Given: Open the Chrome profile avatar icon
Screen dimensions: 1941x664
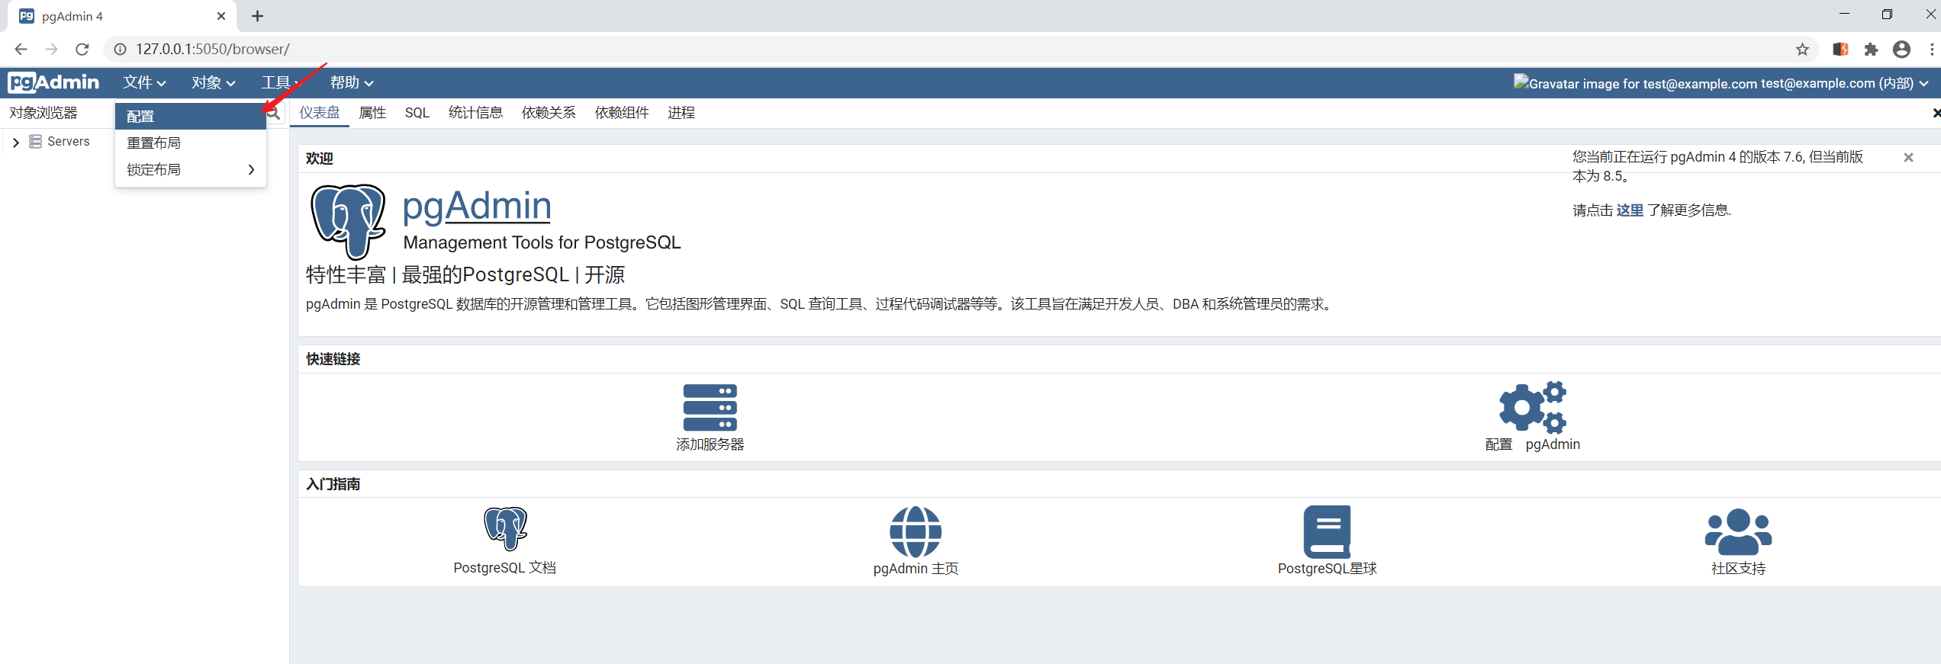Looking at the screenshot, I should click(x=1902, y=50).
